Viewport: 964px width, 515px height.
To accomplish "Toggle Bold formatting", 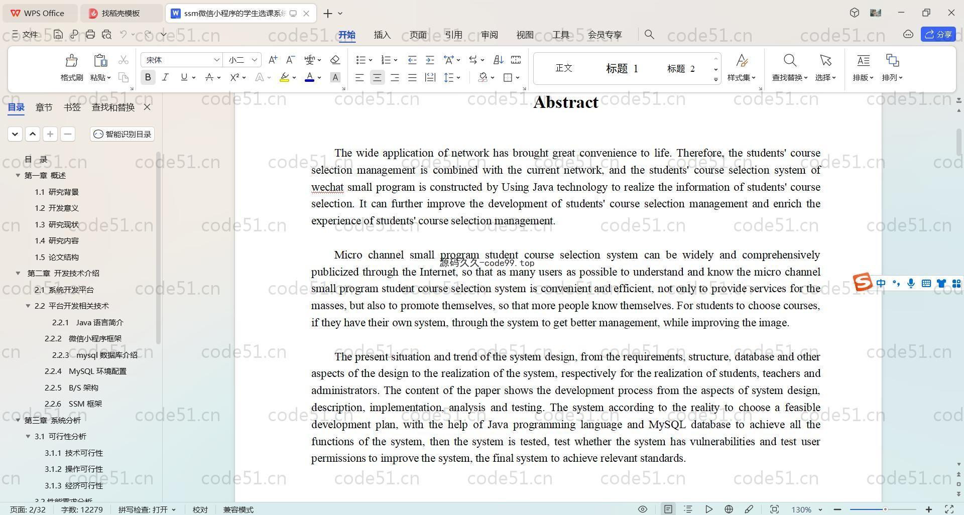I will coord(148,77).
